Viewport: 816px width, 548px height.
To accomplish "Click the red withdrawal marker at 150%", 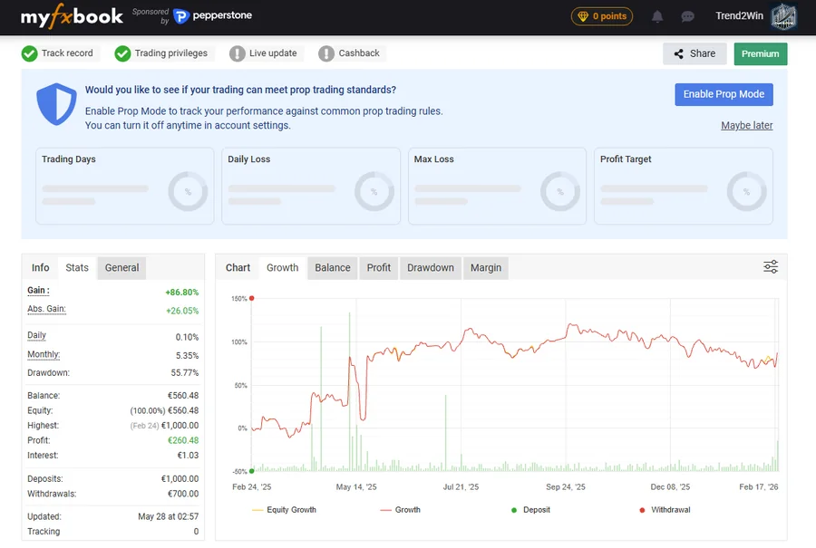I will [x=251, y=298].
